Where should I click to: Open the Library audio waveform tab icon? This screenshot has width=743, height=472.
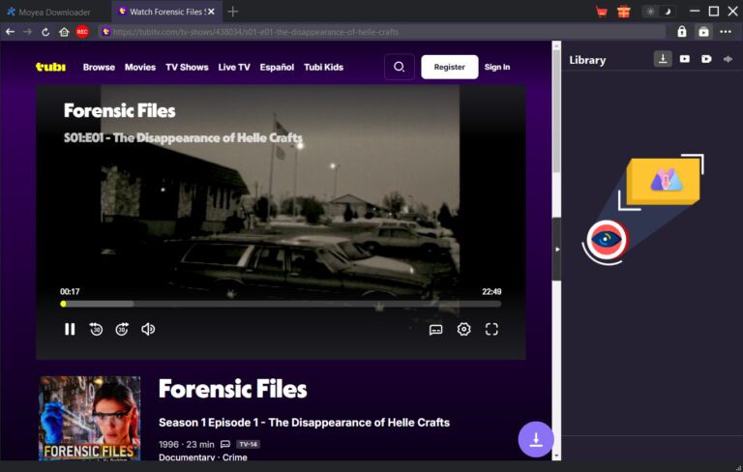point(728,59)
